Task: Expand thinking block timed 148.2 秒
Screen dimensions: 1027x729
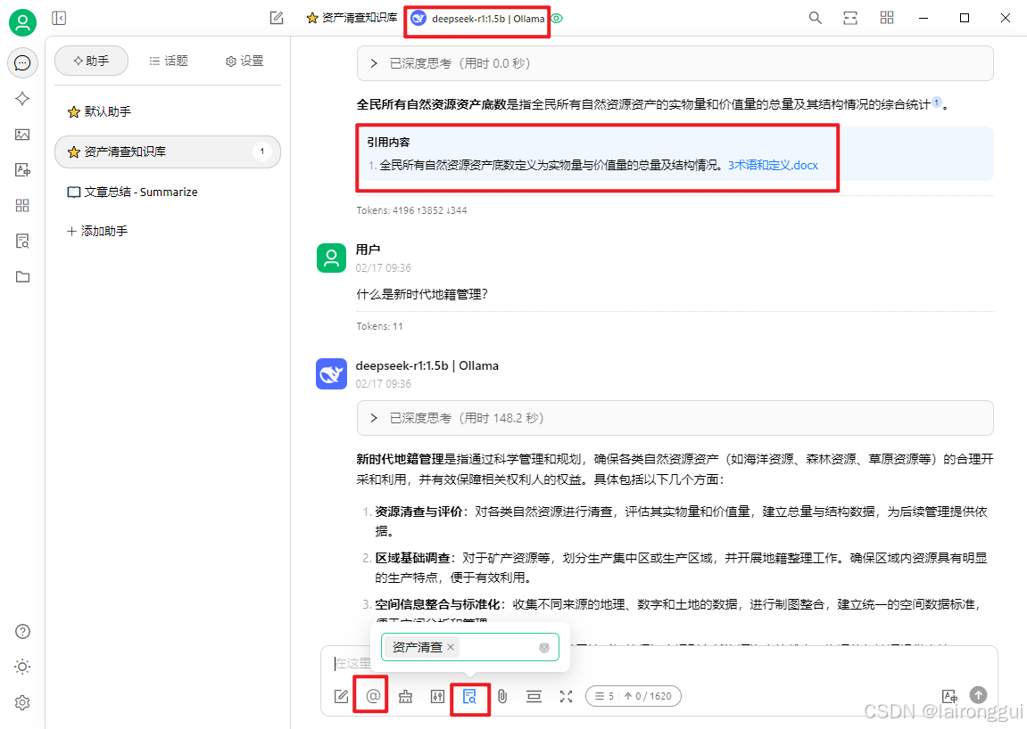Action: coord(675,418)
